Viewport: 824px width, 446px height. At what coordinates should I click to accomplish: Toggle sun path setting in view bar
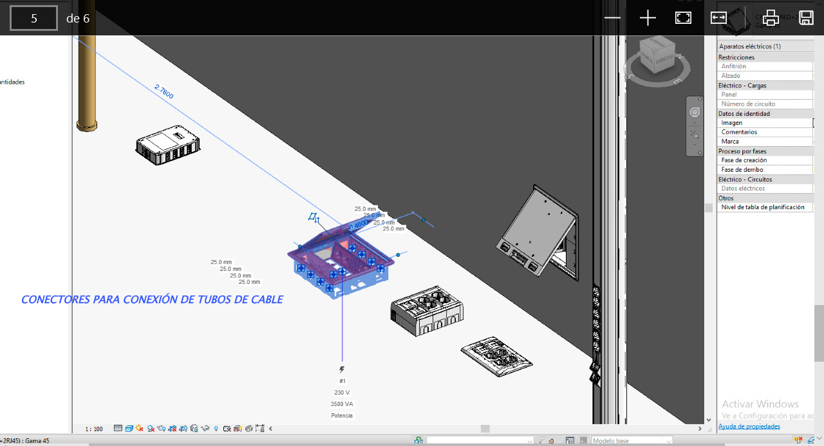140,429
